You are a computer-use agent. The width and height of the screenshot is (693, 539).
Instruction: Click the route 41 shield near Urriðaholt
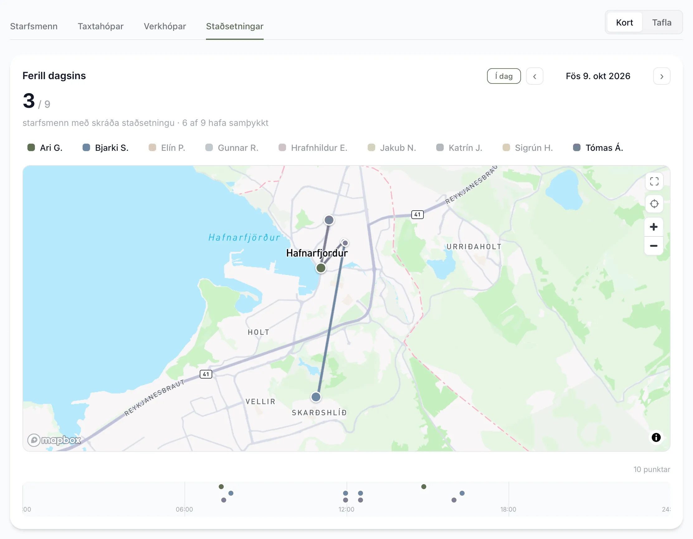pyautogui.click(x=417, y=215)
